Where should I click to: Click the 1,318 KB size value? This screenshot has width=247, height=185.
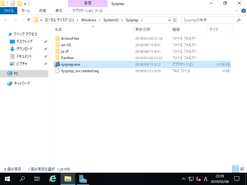223,64
